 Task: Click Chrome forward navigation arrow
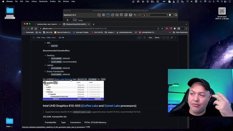(x=28, y=28)
